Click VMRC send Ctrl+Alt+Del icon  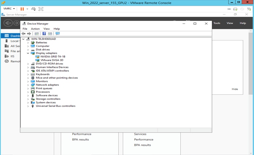coord(34,9)
